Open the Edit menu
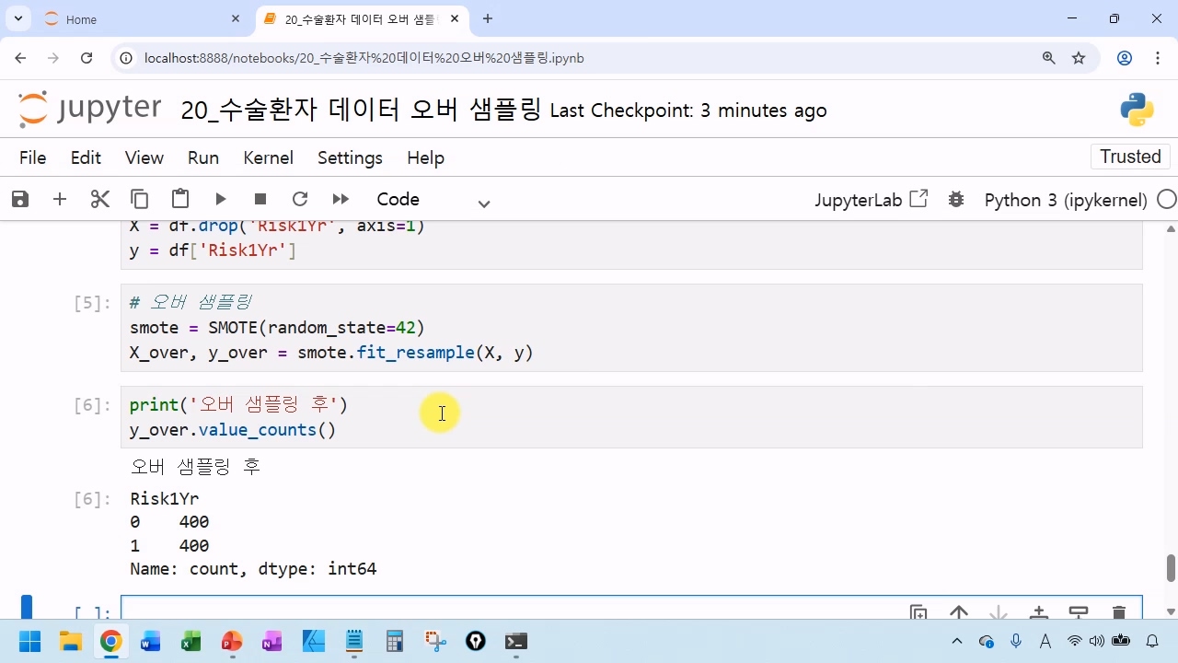Image resolution: width=1178 pixels, height=663 pixels. 86,157
